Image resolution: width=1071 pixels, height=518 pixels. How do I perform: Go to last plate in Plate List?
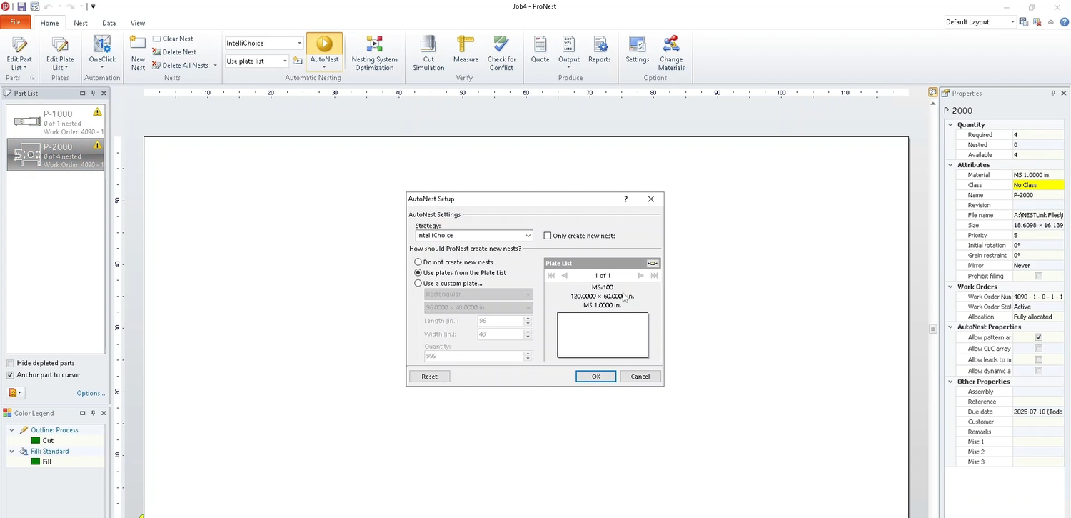pos(654,275)
